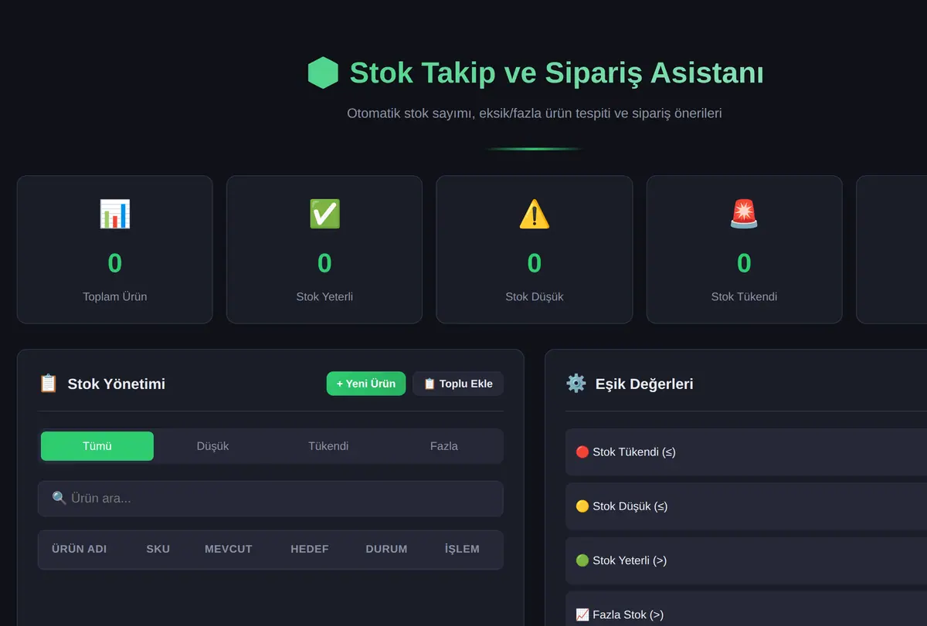Click the bar chart icon above Toplam Ürün
927x626 pixels.
pyautogui.click(x=114, y=214)
